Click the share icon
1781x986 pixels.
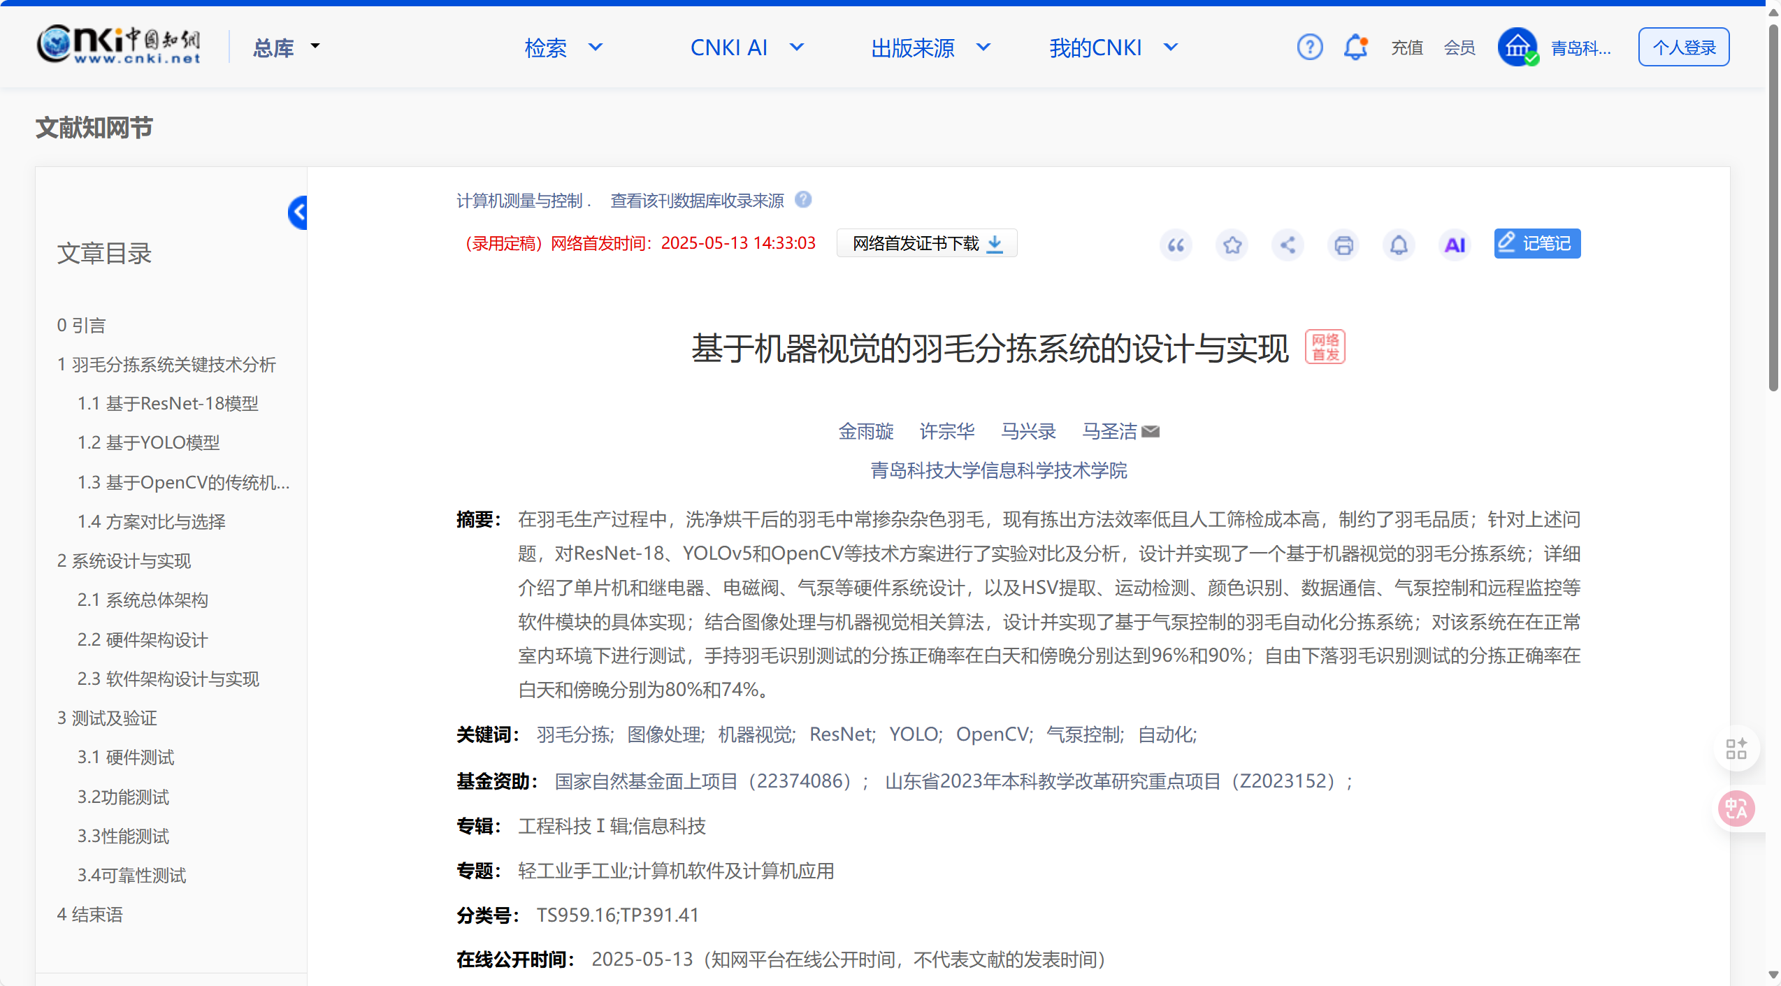click(1288, 245)
